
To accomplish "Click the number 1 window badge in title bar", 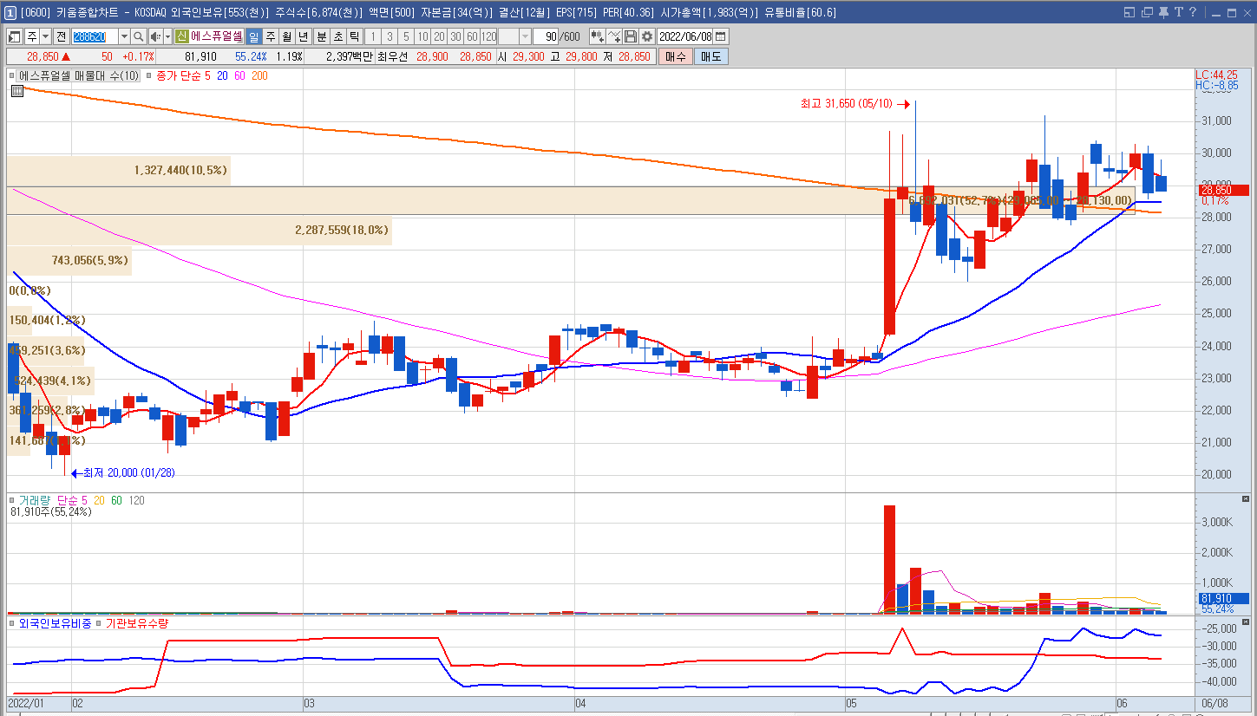I will click(9, 12).
